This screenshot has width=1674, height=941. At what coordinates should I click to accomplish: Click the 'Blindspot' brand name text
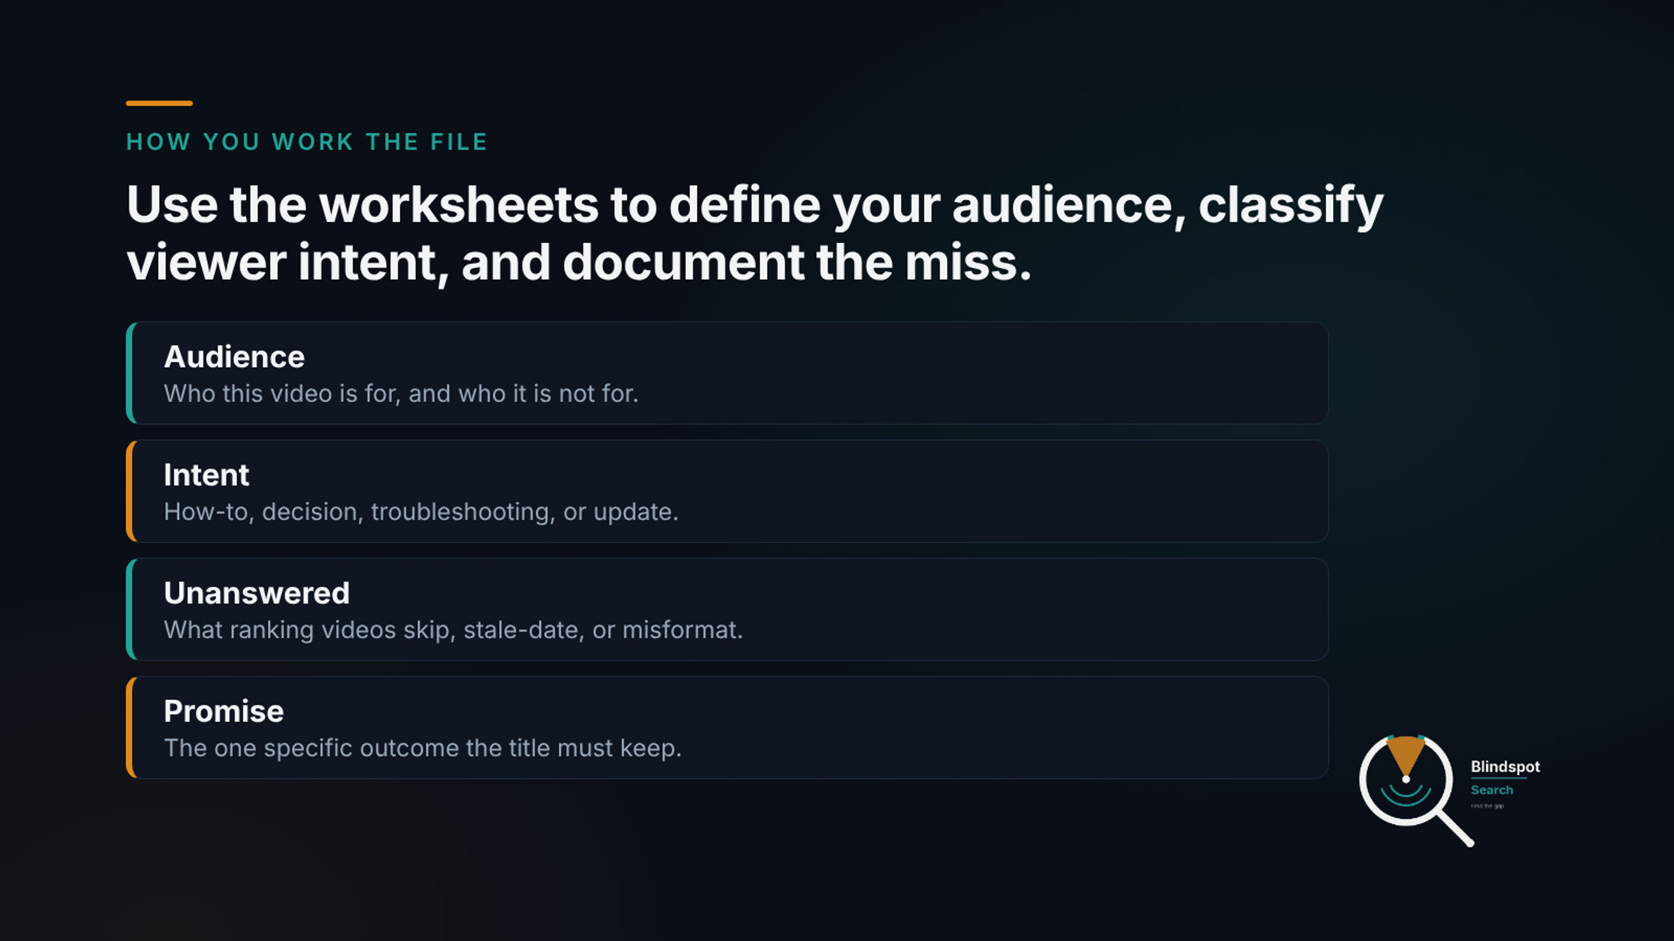(x=1505, y=767)
